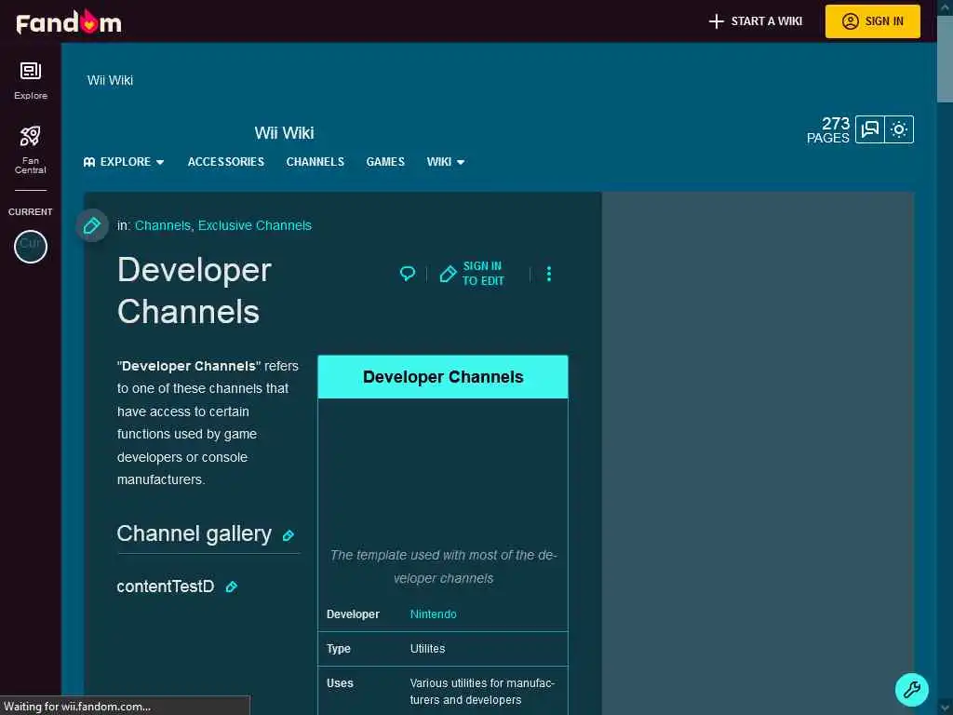The image size is (953, 715).
Task: Click the Wii Wiki breadcrumb text
Action: 110,80
